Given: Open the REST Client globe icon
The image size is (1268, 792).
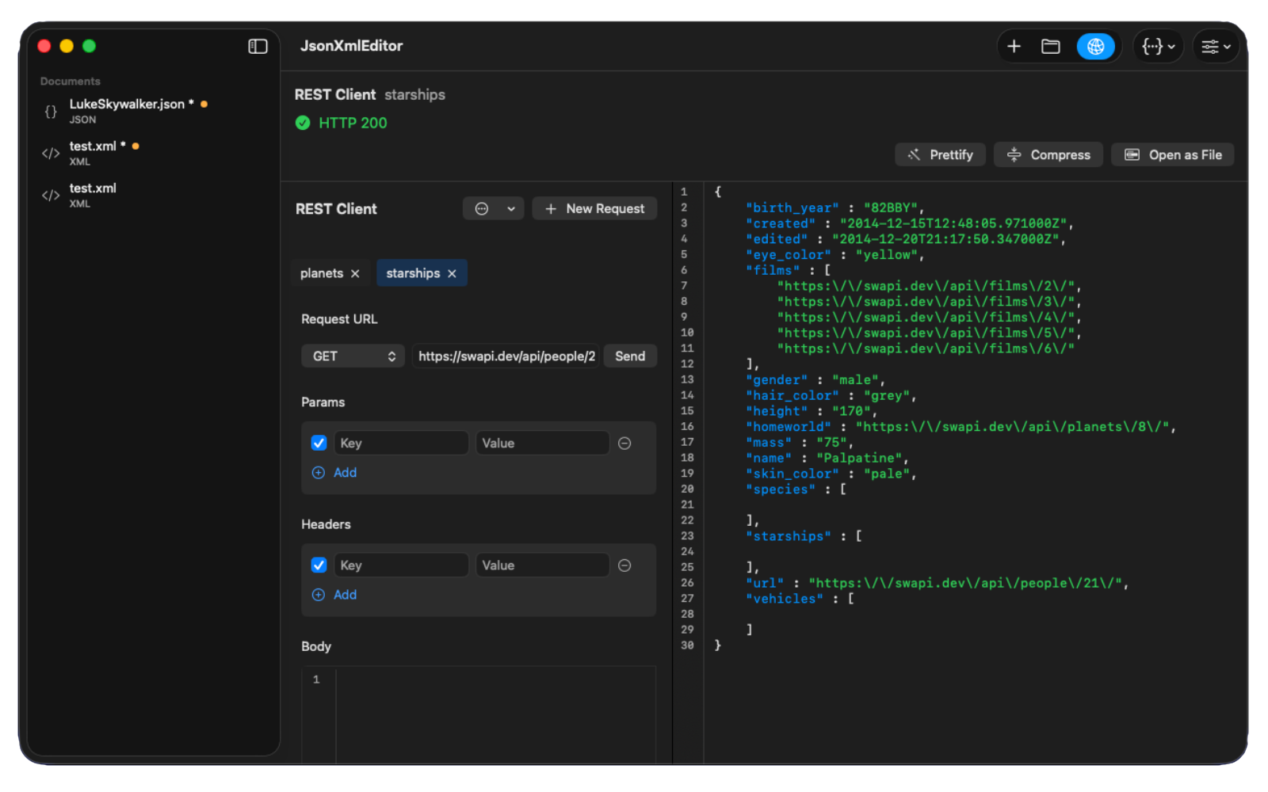Looking at the screenshot, I should pos(1096,46).
